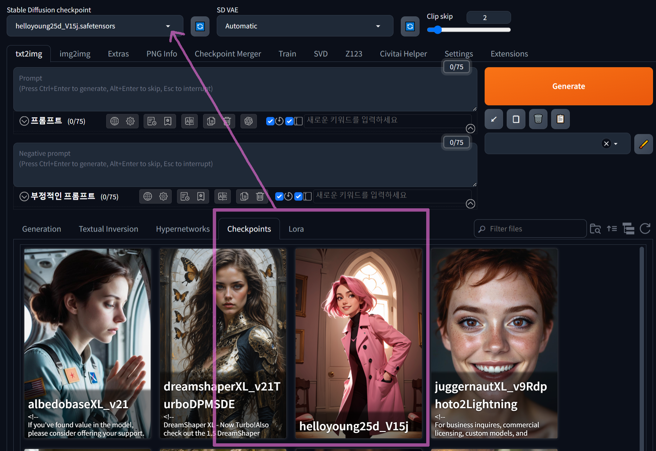Refresh the Stable Diffusion checkpoint list
656x451 pixels.
tap(200, 26)
